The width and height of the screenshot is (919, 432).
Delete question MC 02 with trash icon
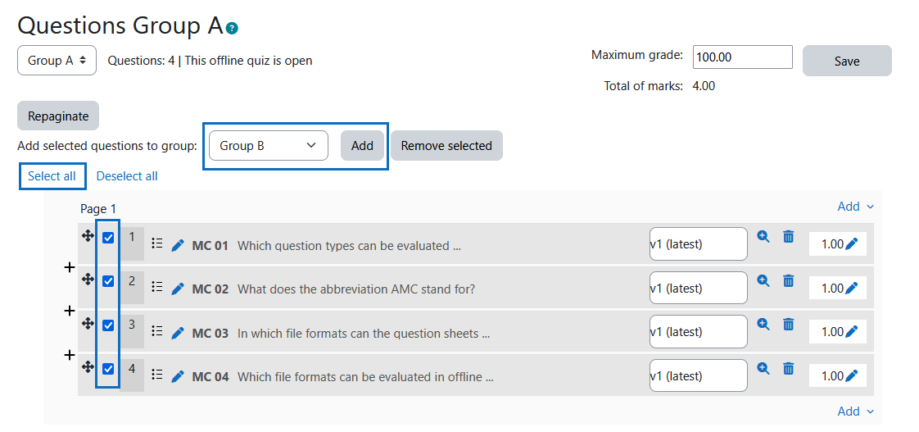[789, 280]
